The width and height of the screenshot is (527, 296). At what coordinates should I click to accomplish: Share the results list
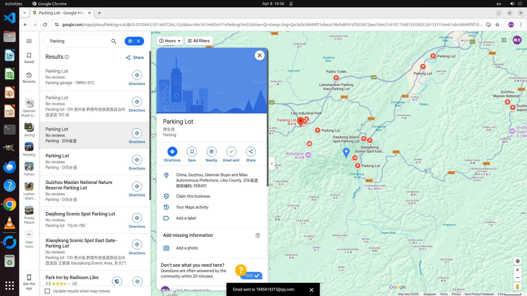pos(135,58)
